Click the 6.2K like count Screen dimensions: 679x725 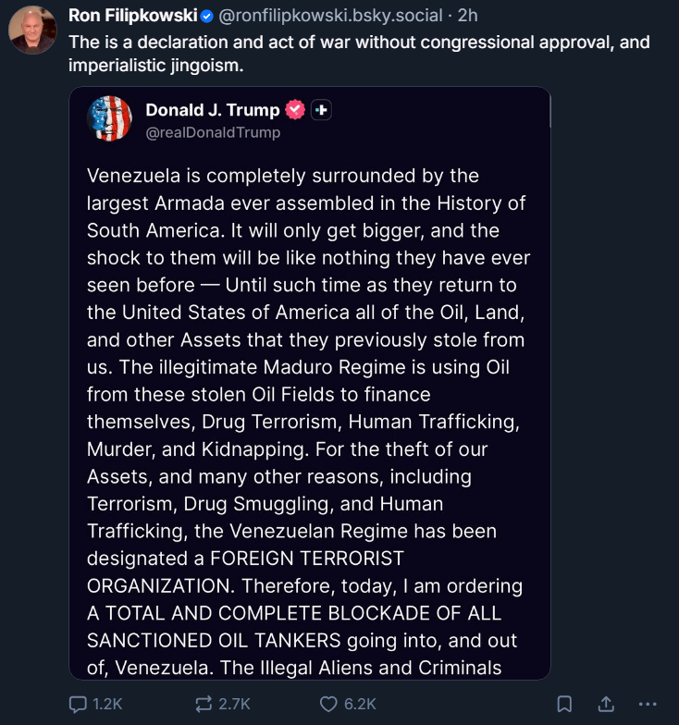pyautogui.click(x=359, y=704)
